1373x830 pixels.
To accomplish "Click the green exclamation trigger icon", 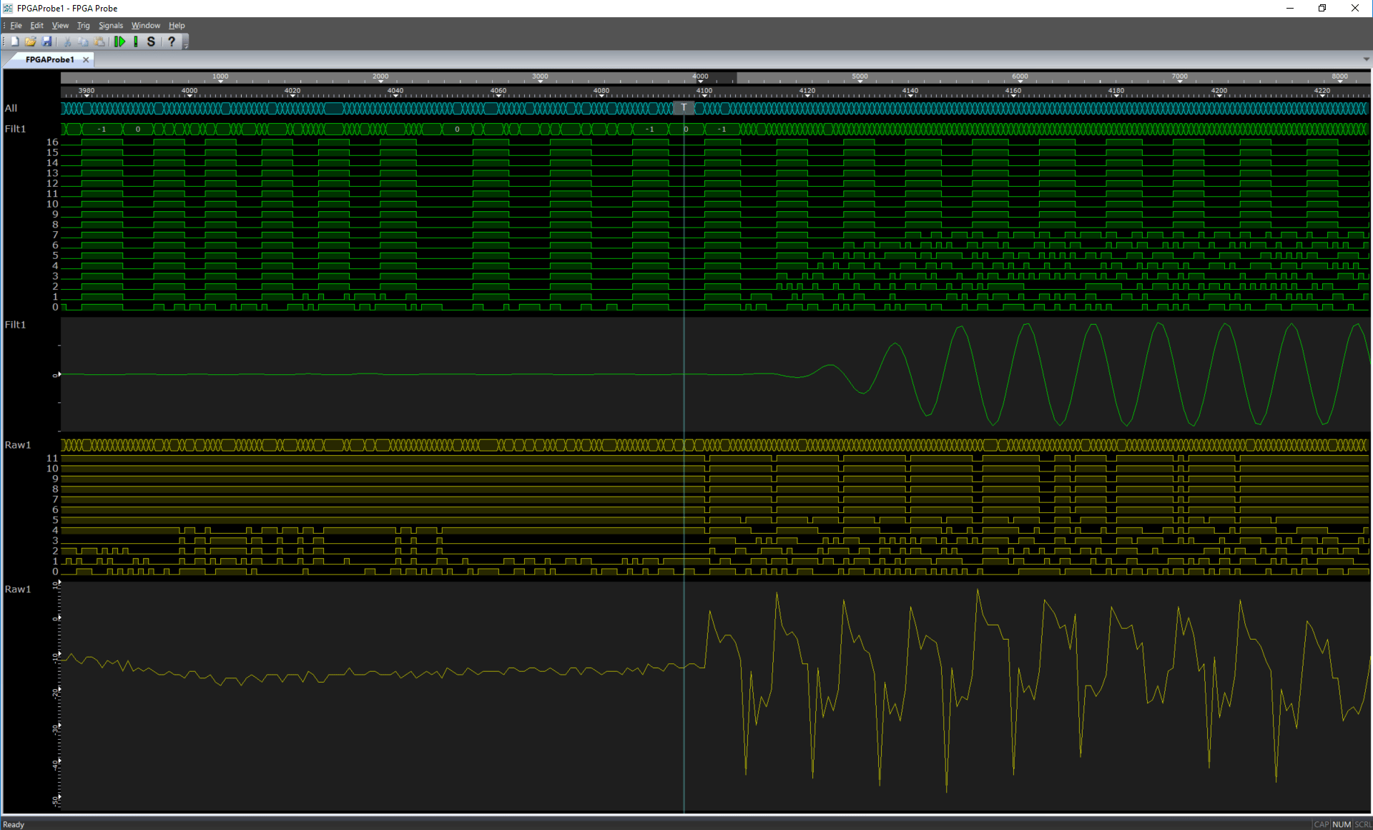I will click(136, 41).
